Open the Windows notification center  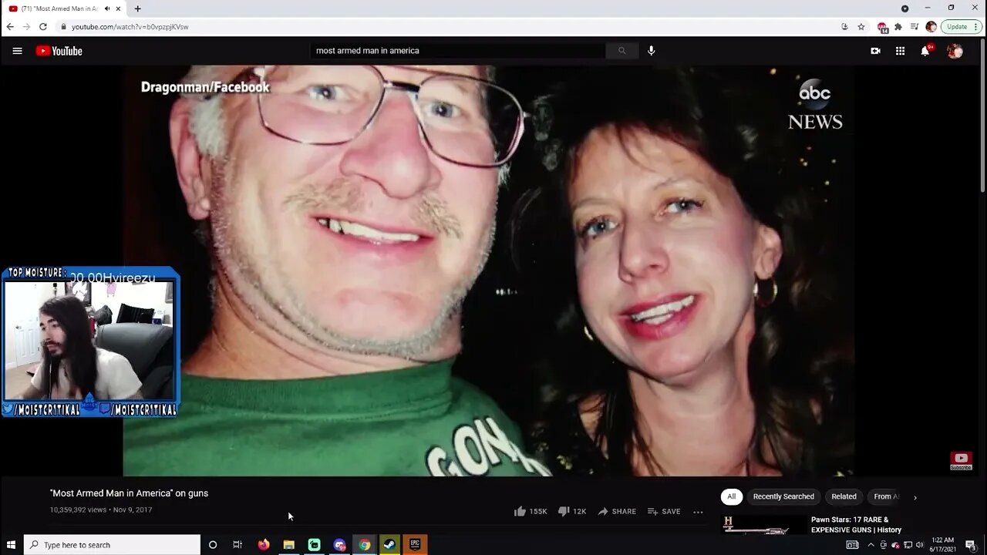click(x=971, y=545)
